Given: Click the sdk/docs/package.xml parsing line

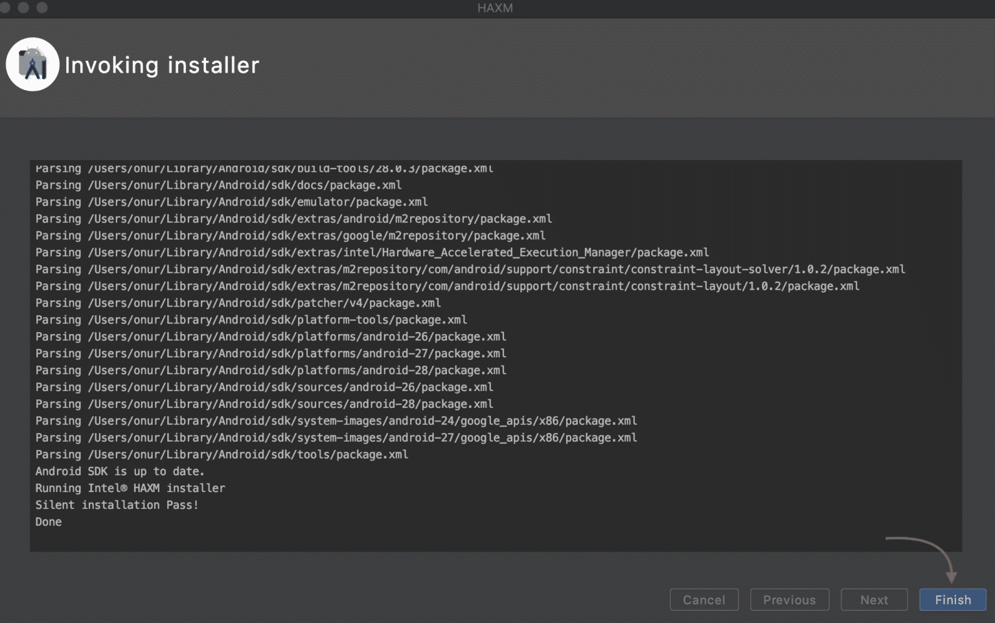Looking at the screenshot, I should 218,185.
